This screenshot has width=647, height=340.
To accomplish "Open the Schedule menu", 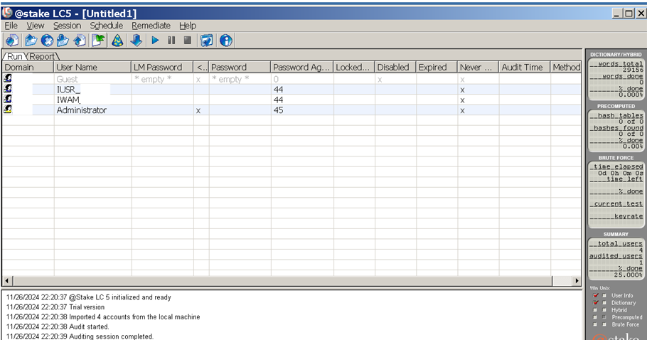I will coord(107,26).
